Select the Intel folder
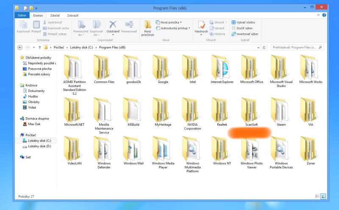 193,69
